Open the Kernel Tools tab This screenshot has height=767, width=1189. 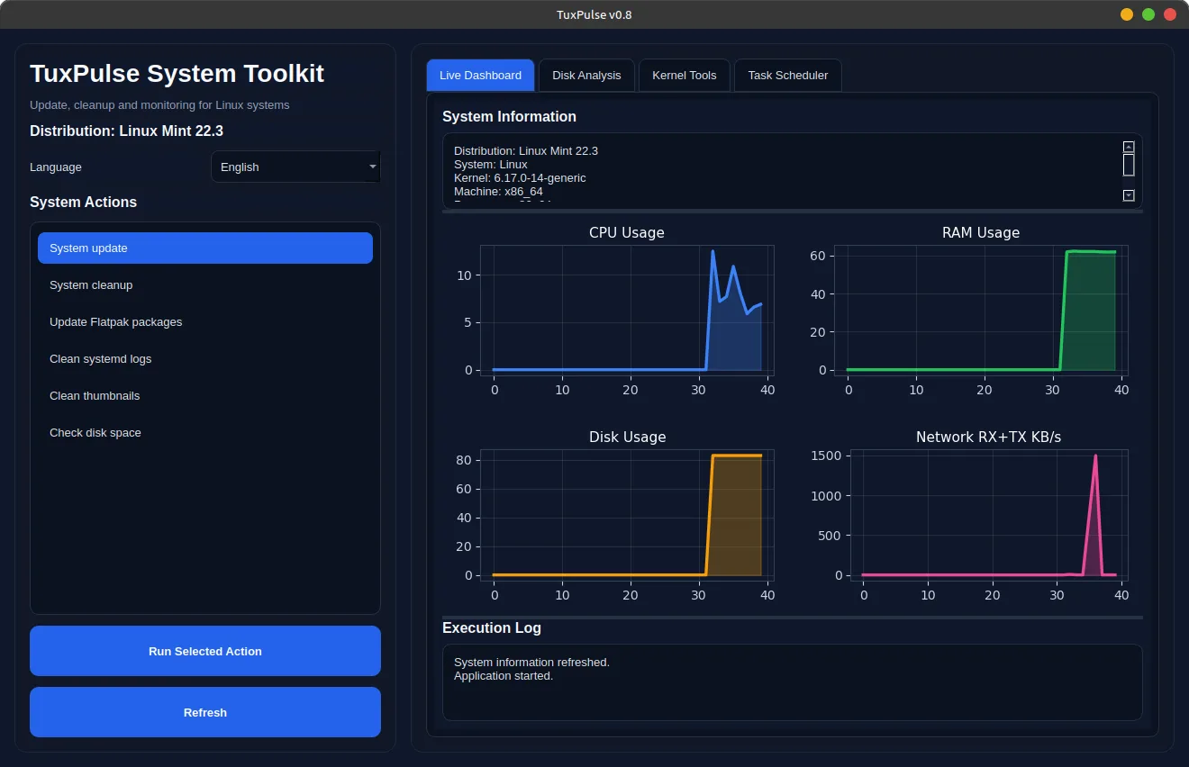pos(684,75)
